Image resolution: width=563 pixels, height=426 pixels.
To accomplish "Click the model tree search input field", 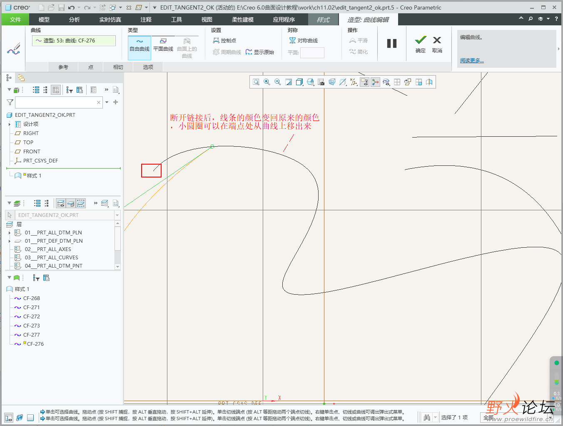I will [59, 102].
